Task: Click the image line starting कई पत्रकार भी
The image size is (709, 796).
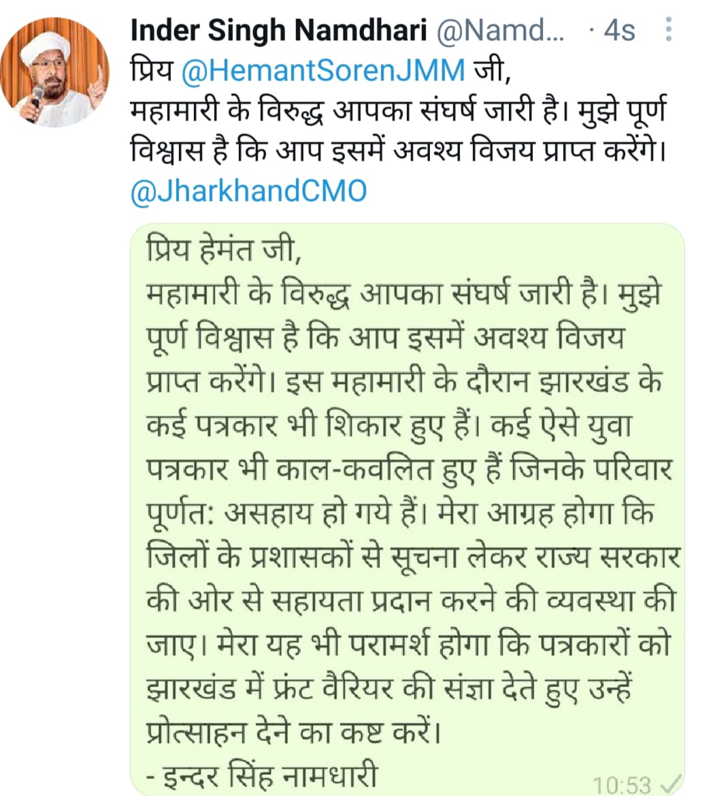Action: coord(389,426)
